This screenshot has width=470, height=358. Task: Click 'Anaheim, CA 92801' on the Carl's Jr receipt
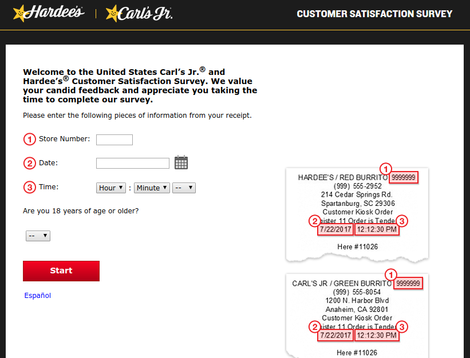tap(357, 309)
